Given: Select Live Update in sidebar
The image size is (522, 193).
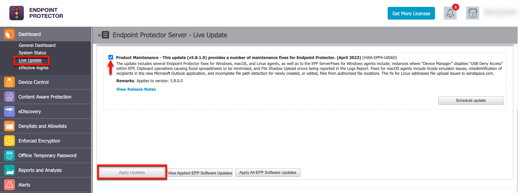Looking at the screenshot, I should pyautogui.click(x=30, y=60).
